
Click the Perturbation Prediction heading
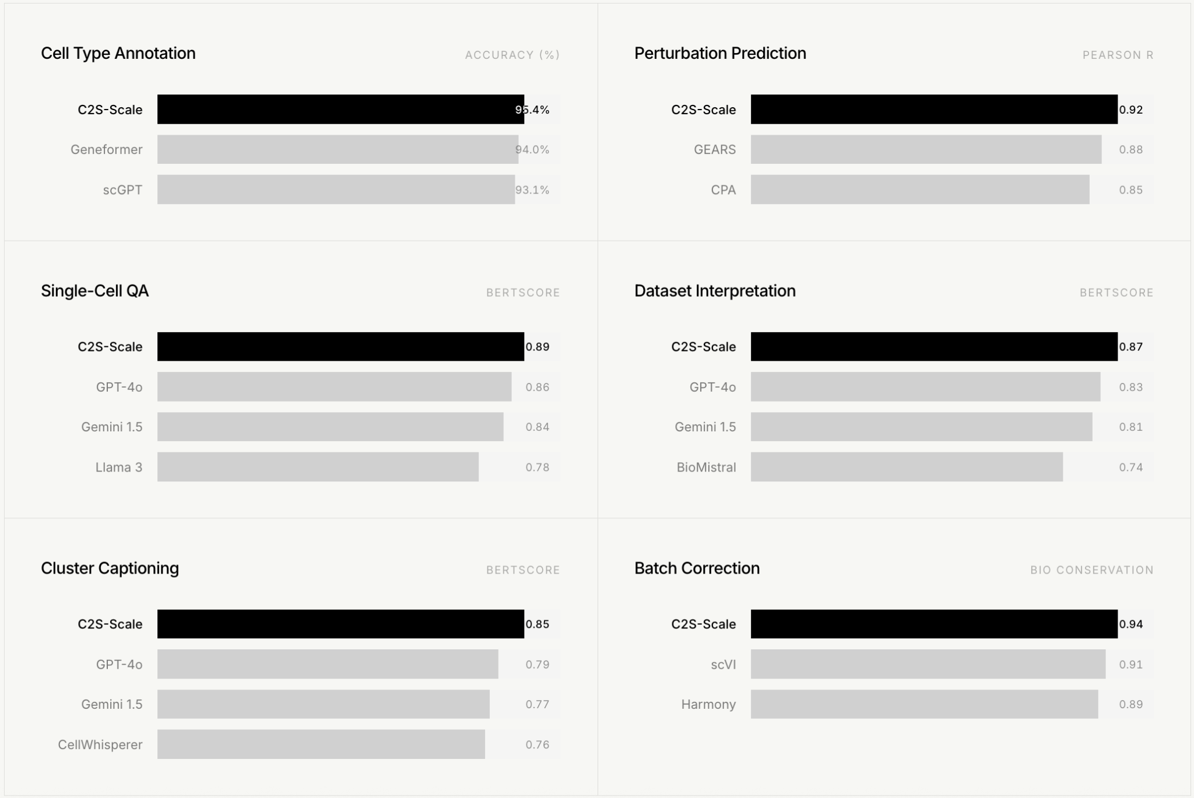720,54
